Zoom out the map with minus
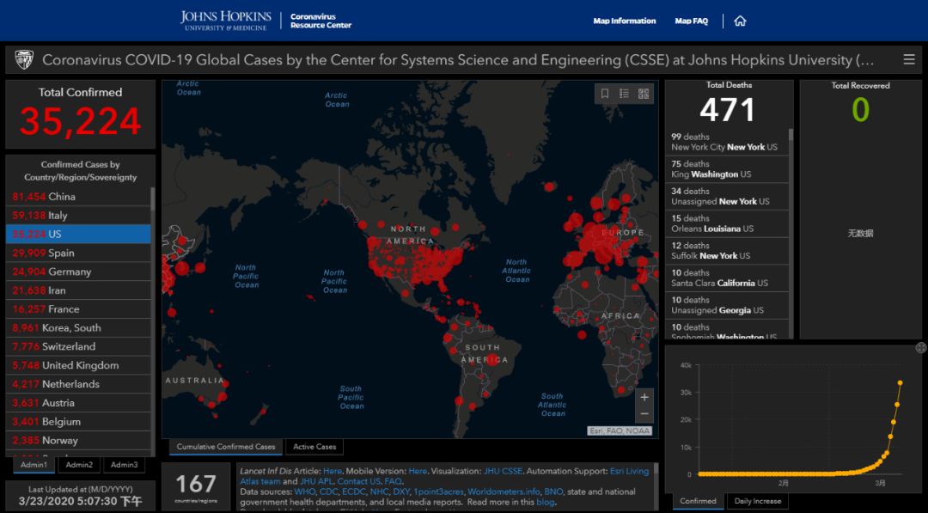 pos(644,414)
